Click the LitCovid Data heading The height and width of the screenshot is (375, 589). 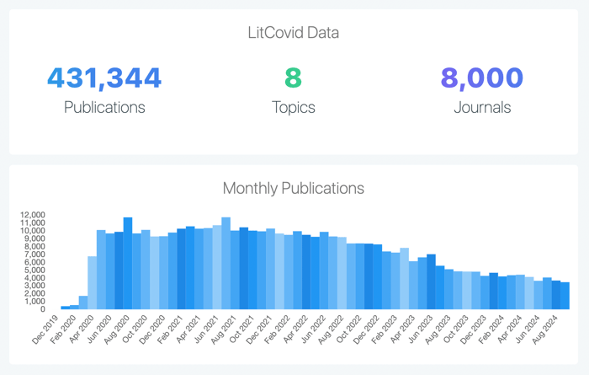coord(294,33)
